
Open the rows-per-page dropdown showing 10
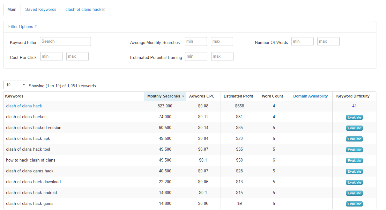(15, 85)
